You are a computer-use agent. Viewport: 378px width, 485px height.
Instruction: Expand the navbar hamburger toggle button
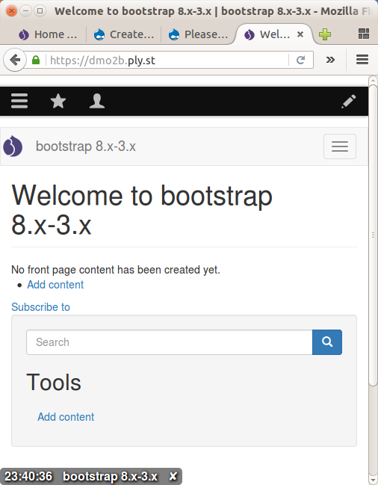[x=340, y=146]
